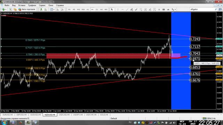Click the 0.7243 price level label

pos(195,39)
